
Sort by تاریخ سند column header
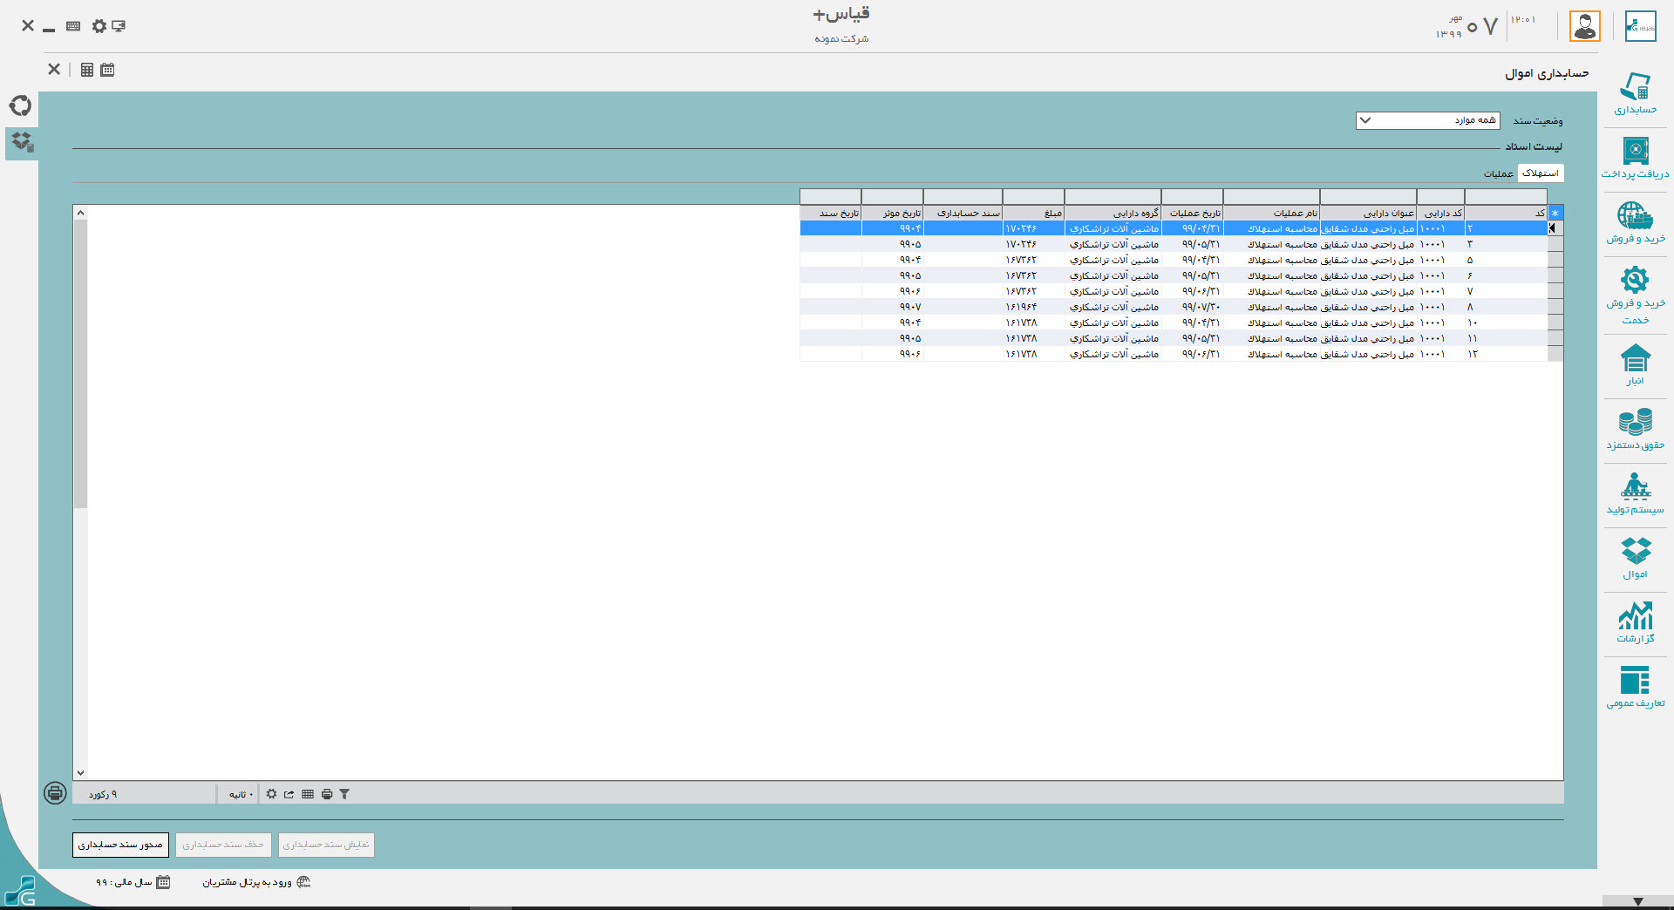[831, 213]
